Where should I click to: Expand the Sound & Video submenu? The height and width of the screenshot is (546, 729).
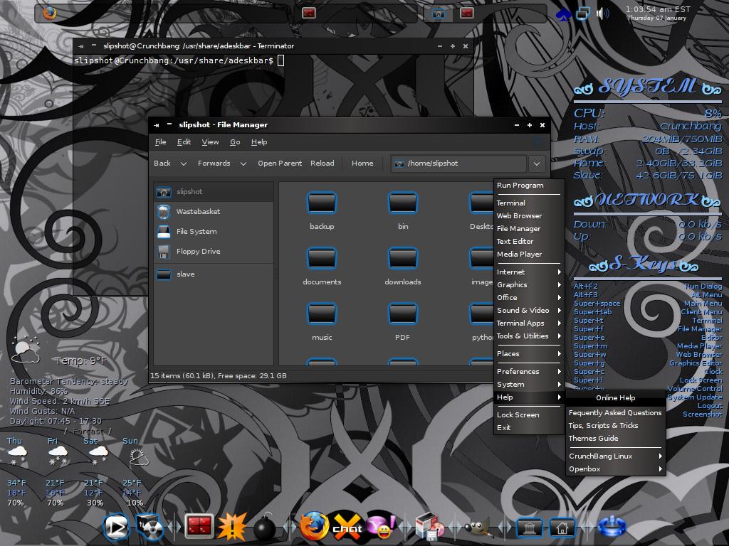point(530,310)
